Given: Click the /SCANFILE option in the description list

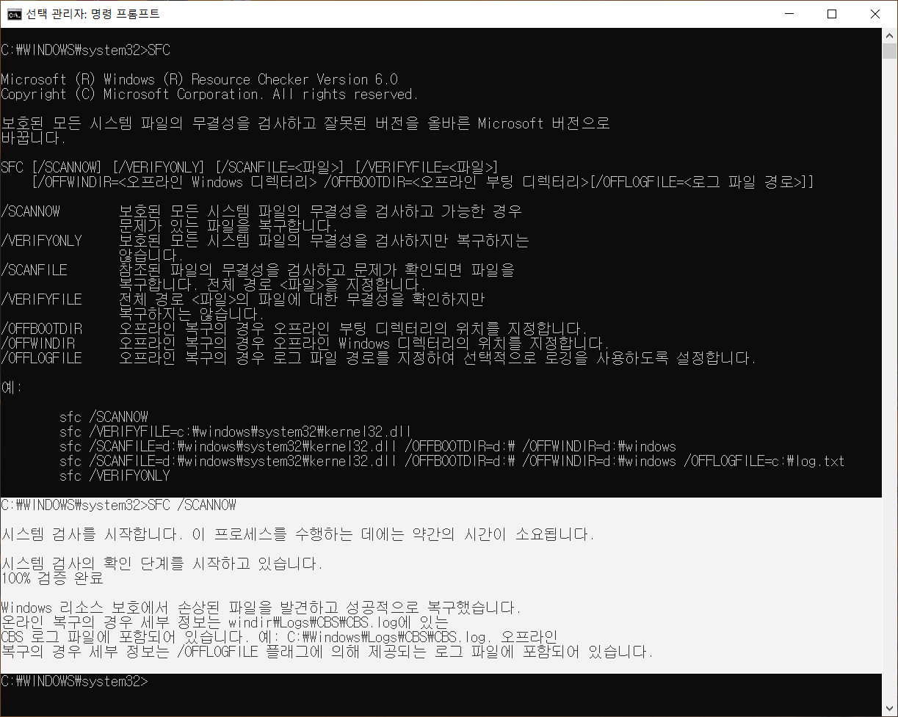Looking at the screenshot, I should [x=34, y=270].
